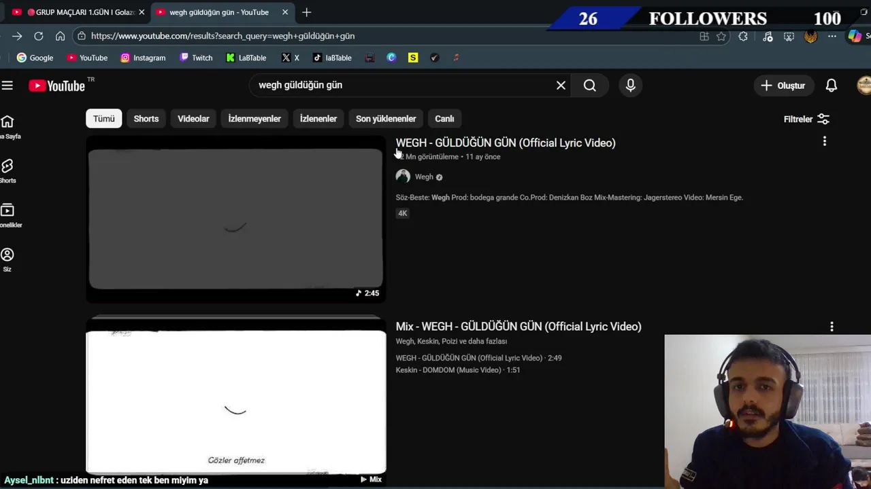Open Shorts in the left sidebar

click(x=8, y=171)
